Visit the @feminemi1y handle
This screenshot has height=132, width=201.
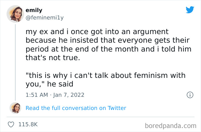(45, 17)
